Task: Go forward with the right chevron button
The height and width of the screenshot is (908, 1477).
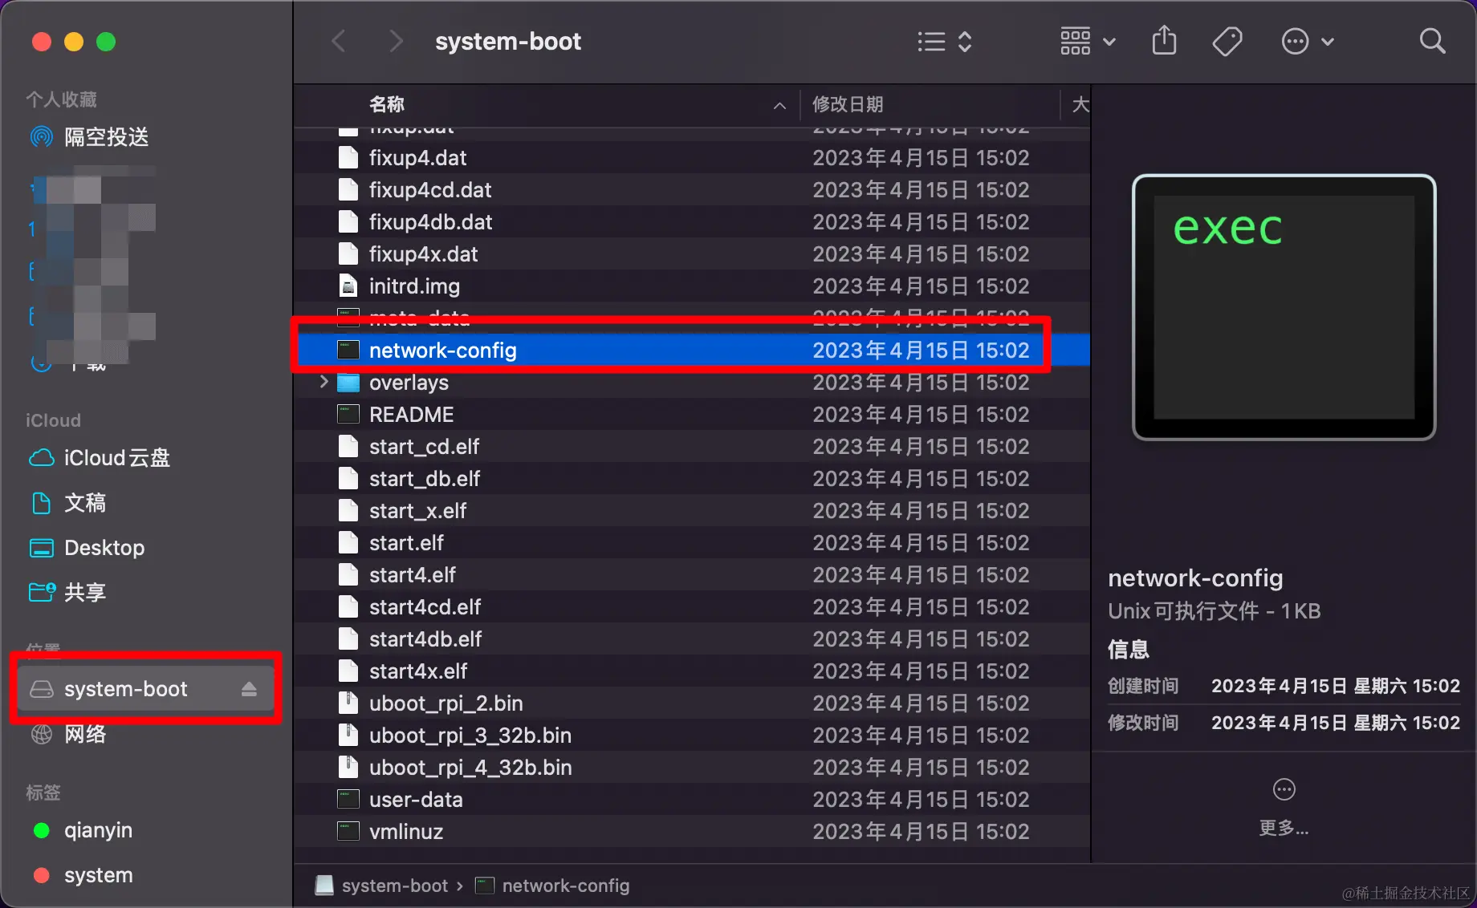Action: (395, 41)
